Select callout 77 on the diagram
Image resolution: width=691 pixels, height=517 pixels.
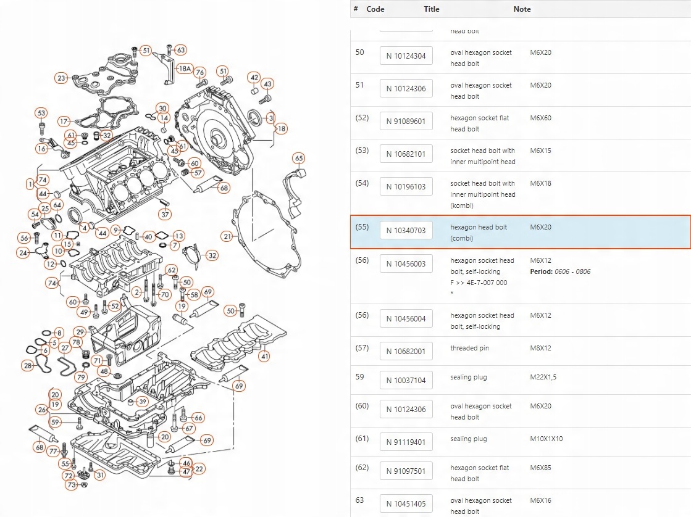pos(53,451)
